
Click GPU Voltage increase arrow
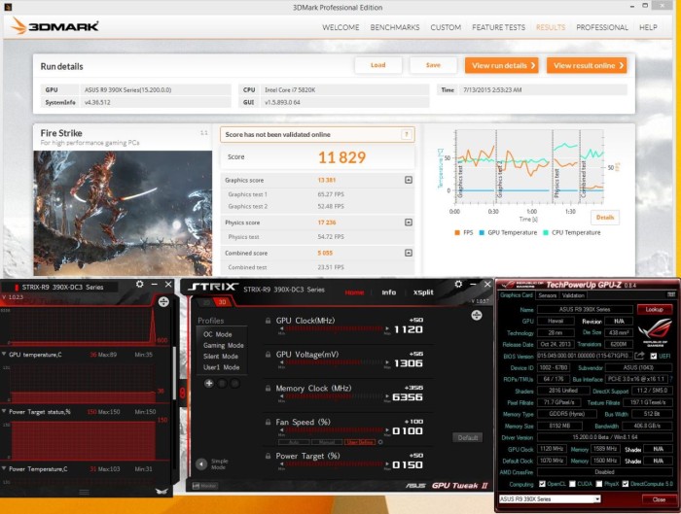pos(387,362)
